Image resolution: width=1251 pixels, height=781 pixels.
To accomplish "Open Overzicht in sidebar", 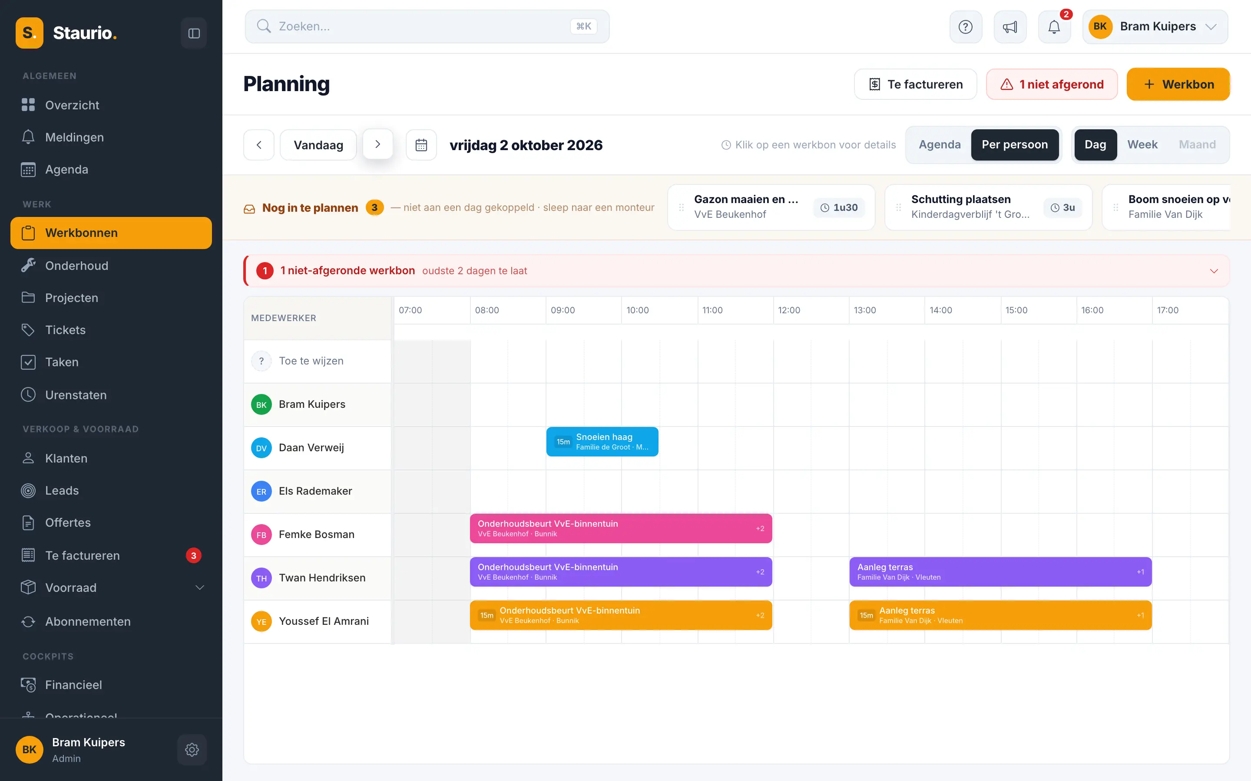I will coord(111,105).
